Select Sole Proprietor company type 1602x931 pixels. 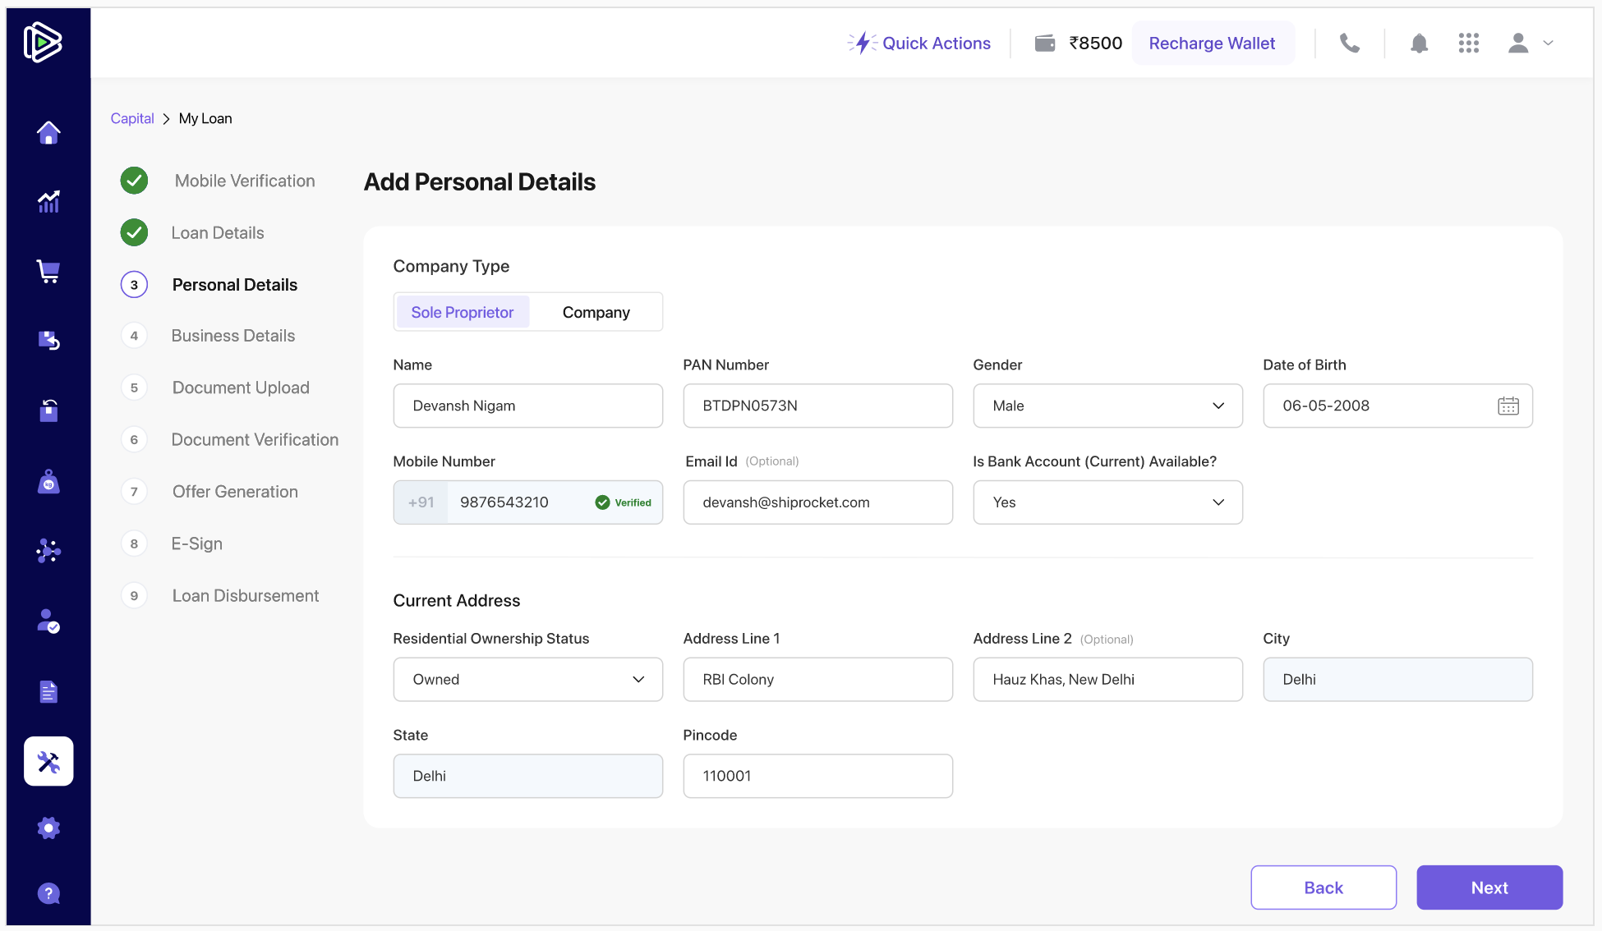tap(462, 312)
